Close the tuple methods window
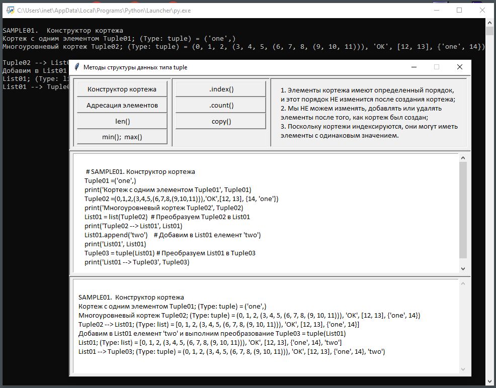 (x=459, y=67)
